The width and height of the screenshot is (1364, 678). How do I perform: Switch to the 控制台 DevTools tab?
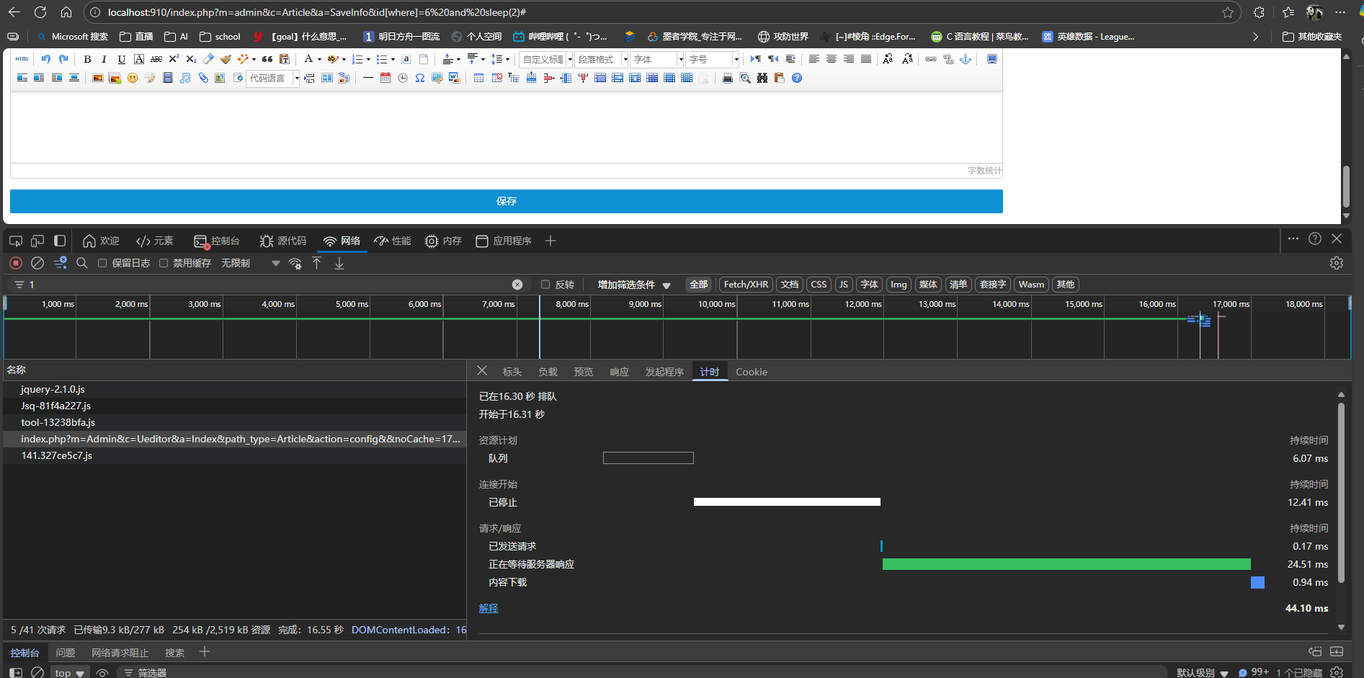218,241
